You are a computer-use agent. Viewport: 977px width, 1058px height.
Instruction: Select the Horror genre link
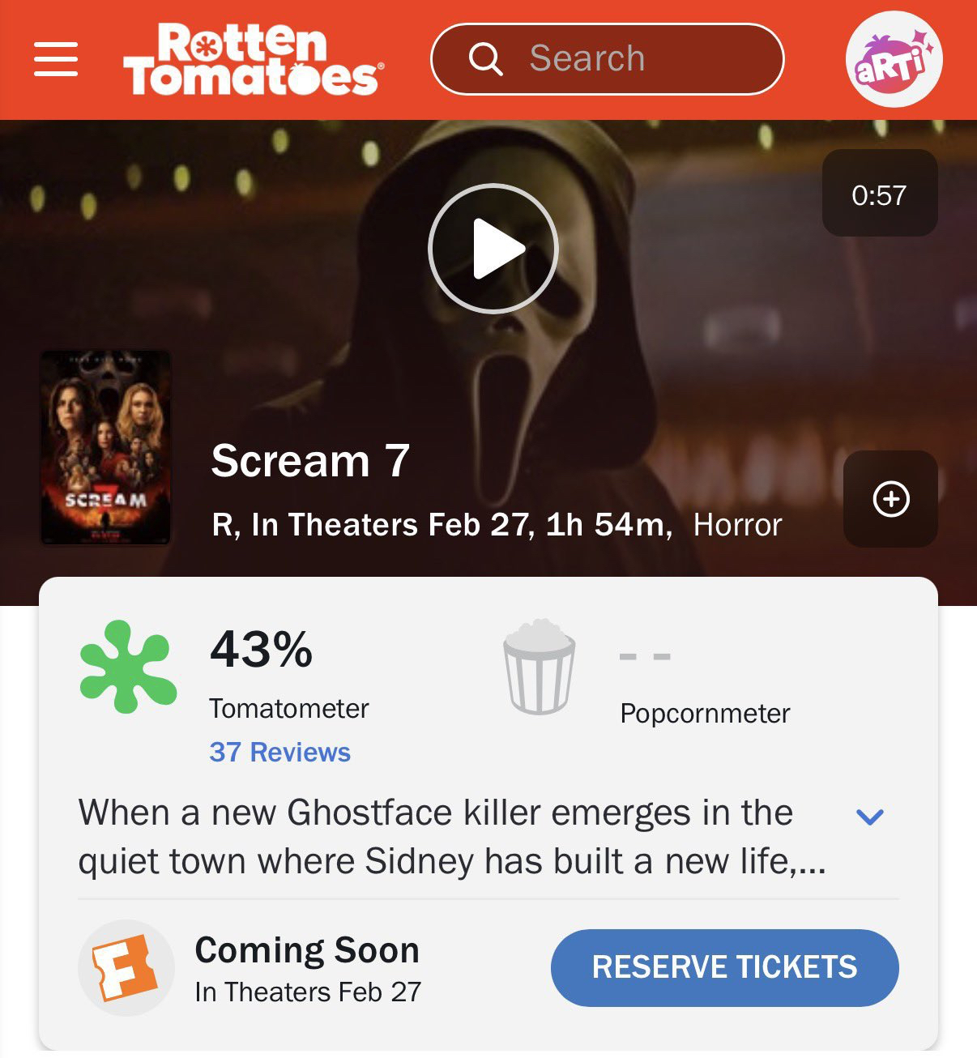[x=737, y=525]
